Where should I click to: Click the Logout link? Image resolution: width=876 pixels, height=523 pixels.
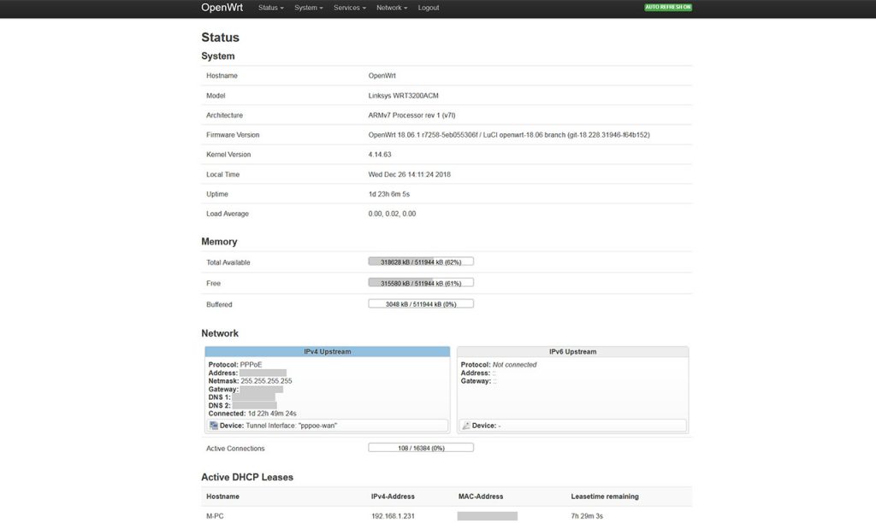(428, 7)
